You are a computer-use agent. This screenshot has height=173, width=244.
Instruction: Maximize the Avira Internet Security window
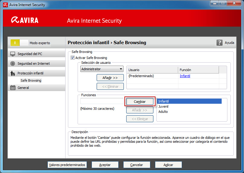coord(223,3)
